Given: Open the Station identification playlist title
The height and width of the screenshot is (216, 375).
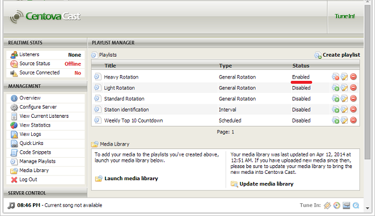Looking at the screenshot, I should point(126,110).
